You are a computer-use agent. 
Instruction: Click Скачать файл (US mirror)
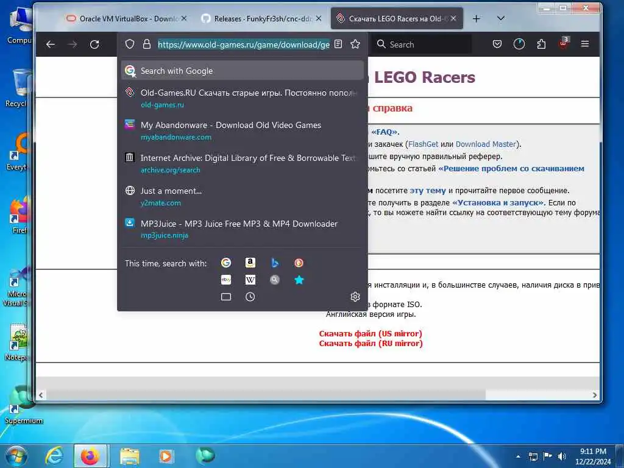point(370,333)
